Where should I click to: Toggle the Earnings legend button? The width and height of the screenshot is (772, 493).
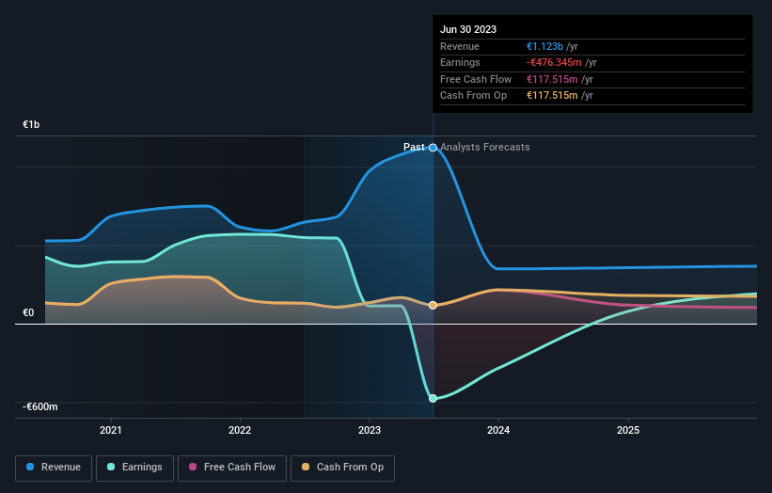pyautogui.click(x=134, y=468)
